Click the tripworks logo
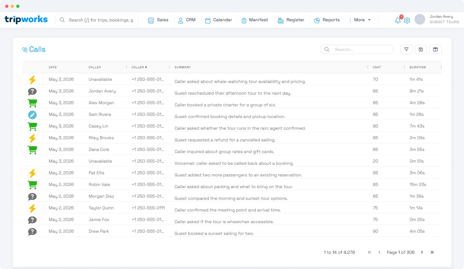The image size is (464, 269). (26, 19)
